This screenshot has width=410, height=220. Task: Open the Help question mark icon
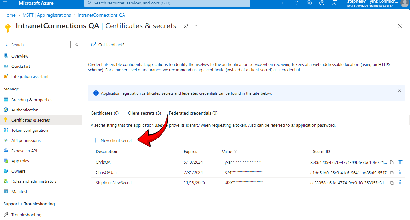pos(322,3)
